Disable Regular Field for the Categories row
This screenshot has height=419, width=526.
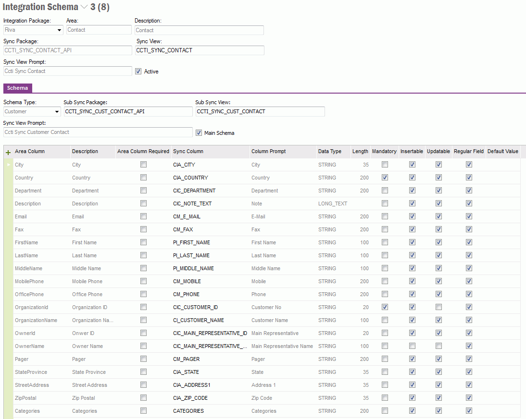pos(469,410)
